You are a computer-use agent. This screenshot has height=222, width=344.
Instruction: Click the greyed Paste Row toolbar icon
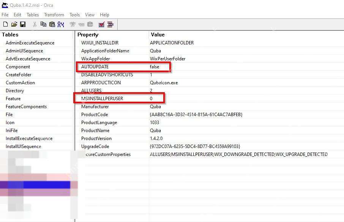(x=90, y=24)
